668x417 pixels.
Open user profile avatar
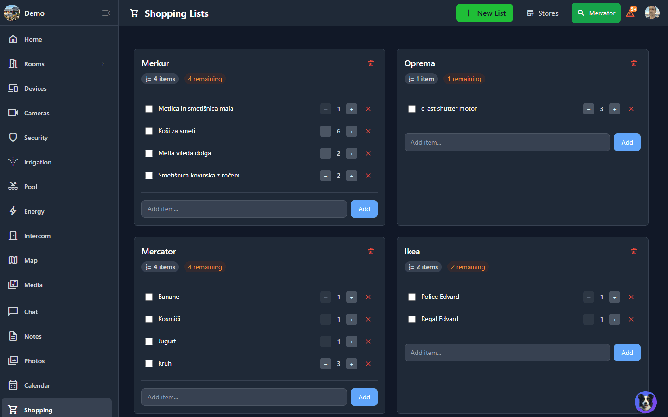[x=652, y=13]
